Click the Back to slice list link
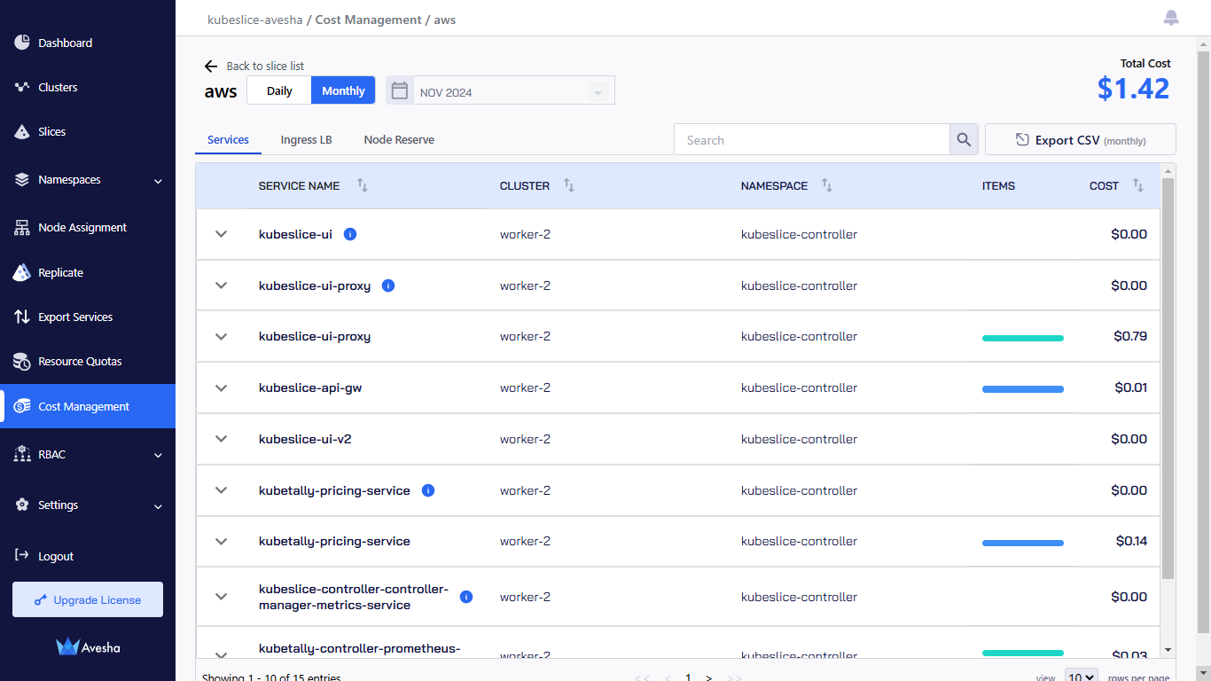This screenshot has height=681, width=1211. 265,66
